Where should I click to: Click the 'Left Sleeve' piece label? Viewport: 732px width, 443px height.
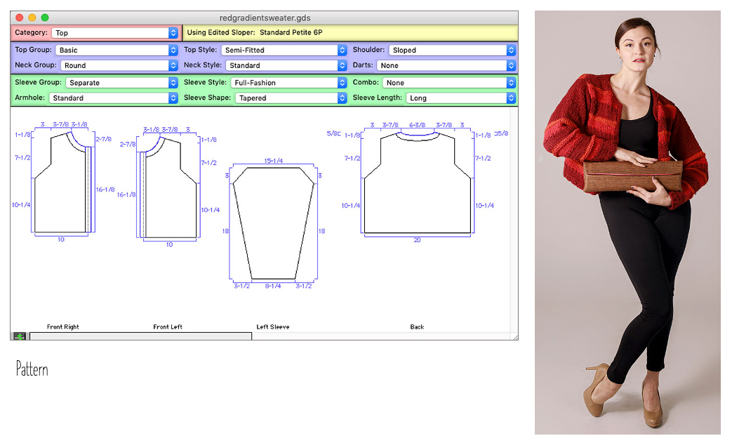[x=272, y=326]
